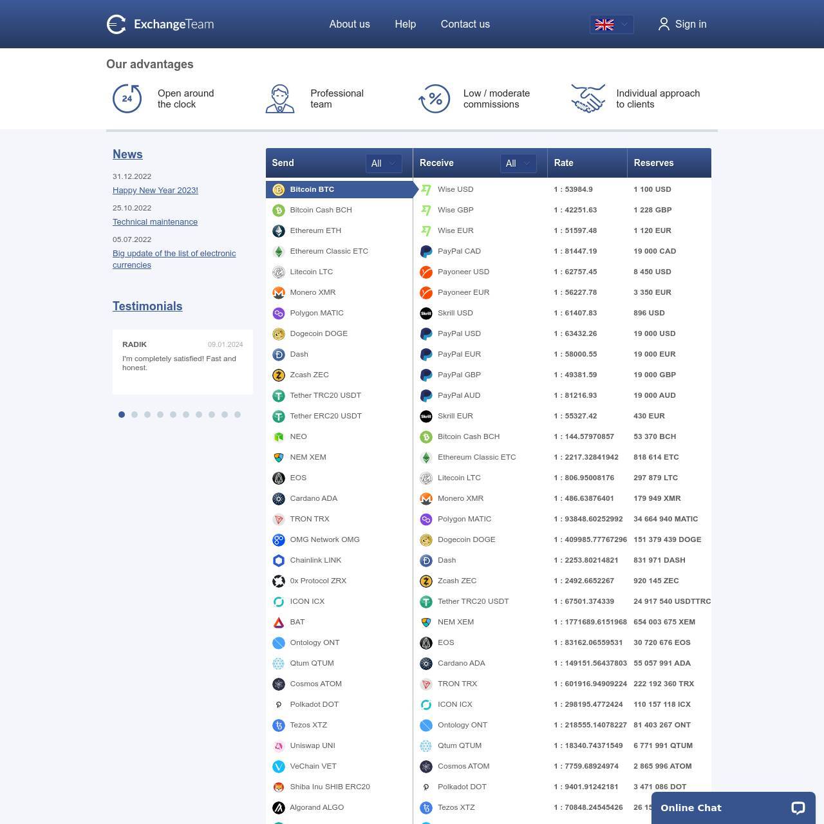Viewport: 824px width, 824px height.
Task: Click the Chainlink LINK icon
Action: click(279, 560)
